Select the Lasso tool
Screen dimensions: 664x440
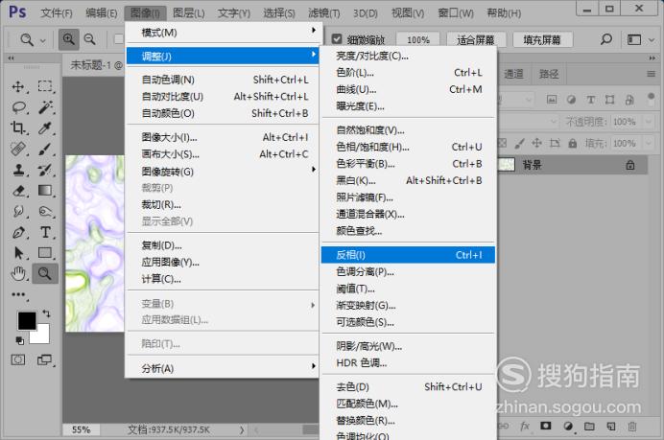tap(18, 107)
